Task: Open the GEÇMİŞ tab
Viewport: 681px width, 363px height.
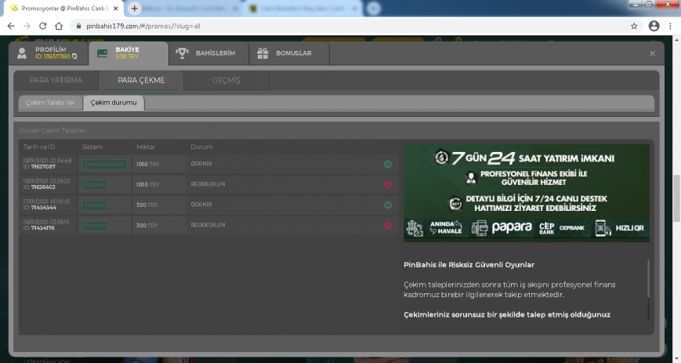Action: (x=226, y=81)
